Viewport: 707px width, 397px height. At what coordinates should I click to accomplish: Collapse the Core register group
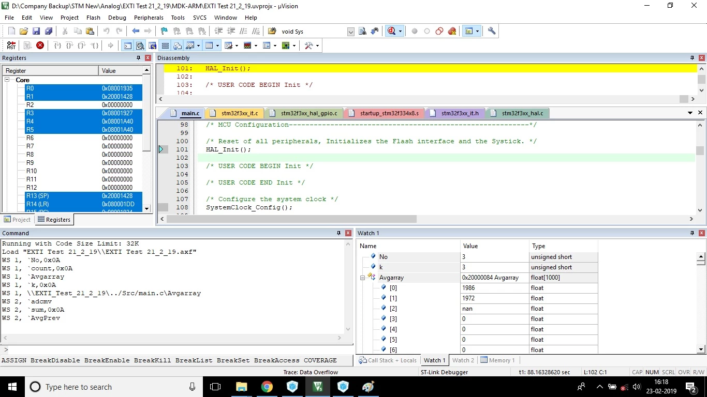coord(8,80)
